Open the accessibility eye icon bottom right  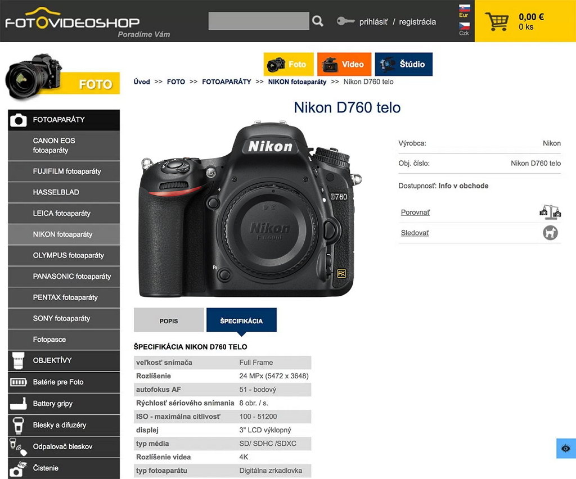(x=565, y=448)
